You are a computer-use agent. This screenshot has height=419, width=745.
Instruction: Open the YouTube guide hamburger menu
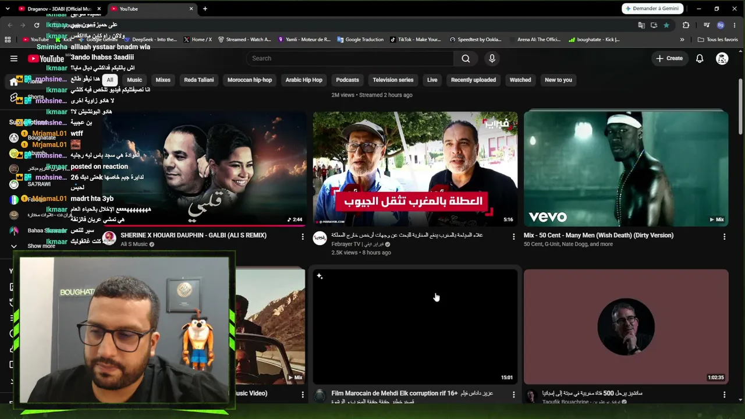tap(14, 58)
